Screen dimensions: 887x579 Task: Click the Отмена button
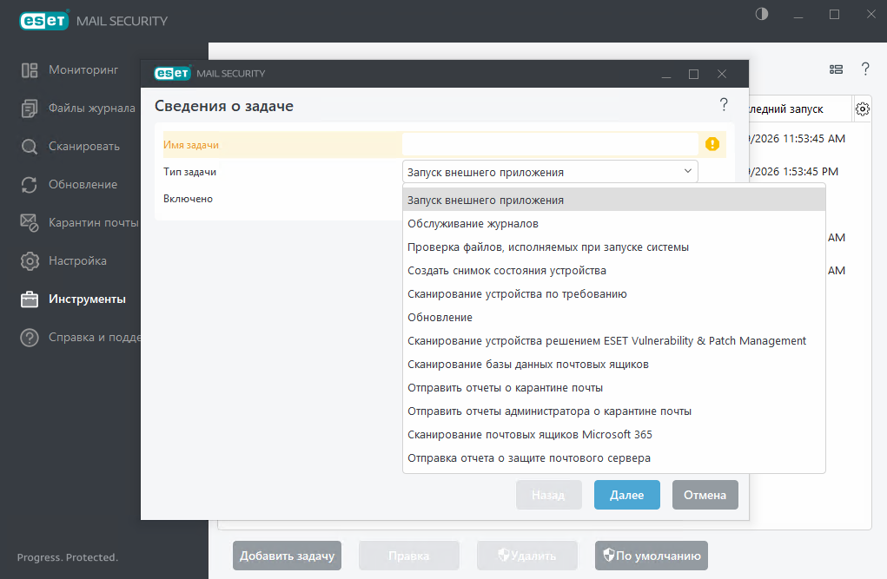tap(705, 495)
